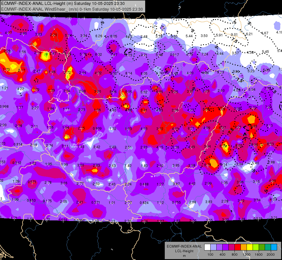This screenshot has width=282, height=260.
Task: Click the wind shear value 6.60
Action: (x=159, y=92)
